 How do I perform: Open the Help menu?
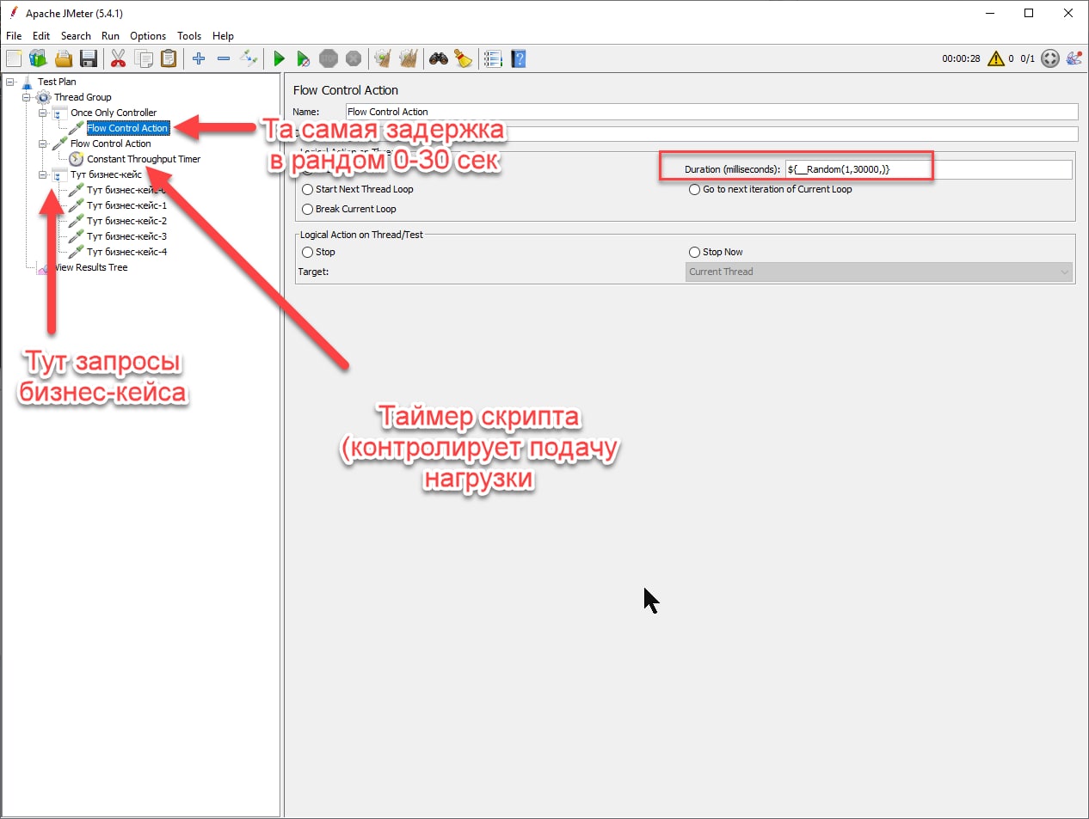223,36
